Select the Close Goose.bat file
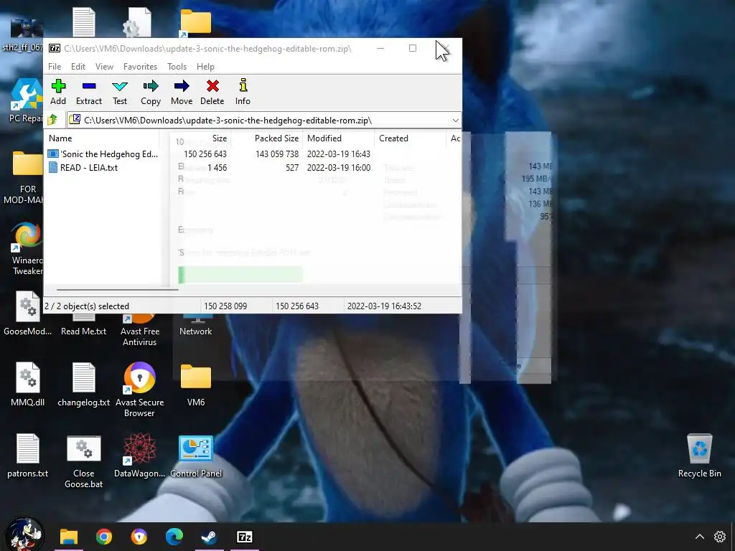The height and width of the screenshot is (551, 735). pyautogui.click(x=83, y=461)
